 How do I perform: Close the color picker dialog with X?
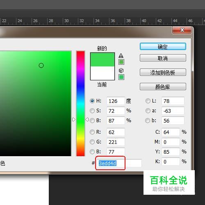(182, 30)
